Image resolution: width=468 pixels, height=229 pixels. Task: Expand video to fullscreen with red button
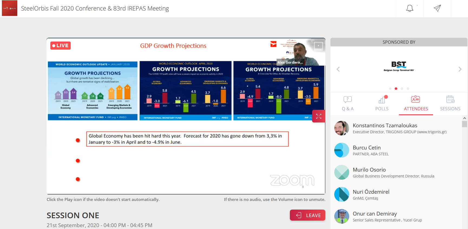[319, 116]
